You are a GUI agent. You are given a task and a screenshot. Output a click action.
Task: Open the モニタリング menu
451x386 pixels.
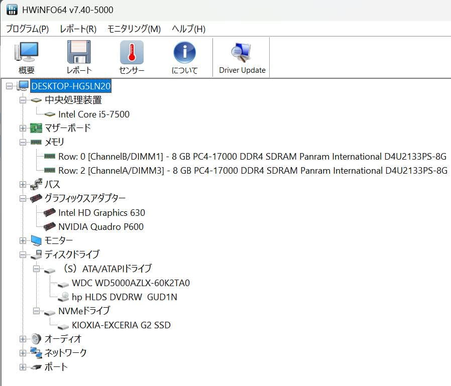tap(135, 29)
